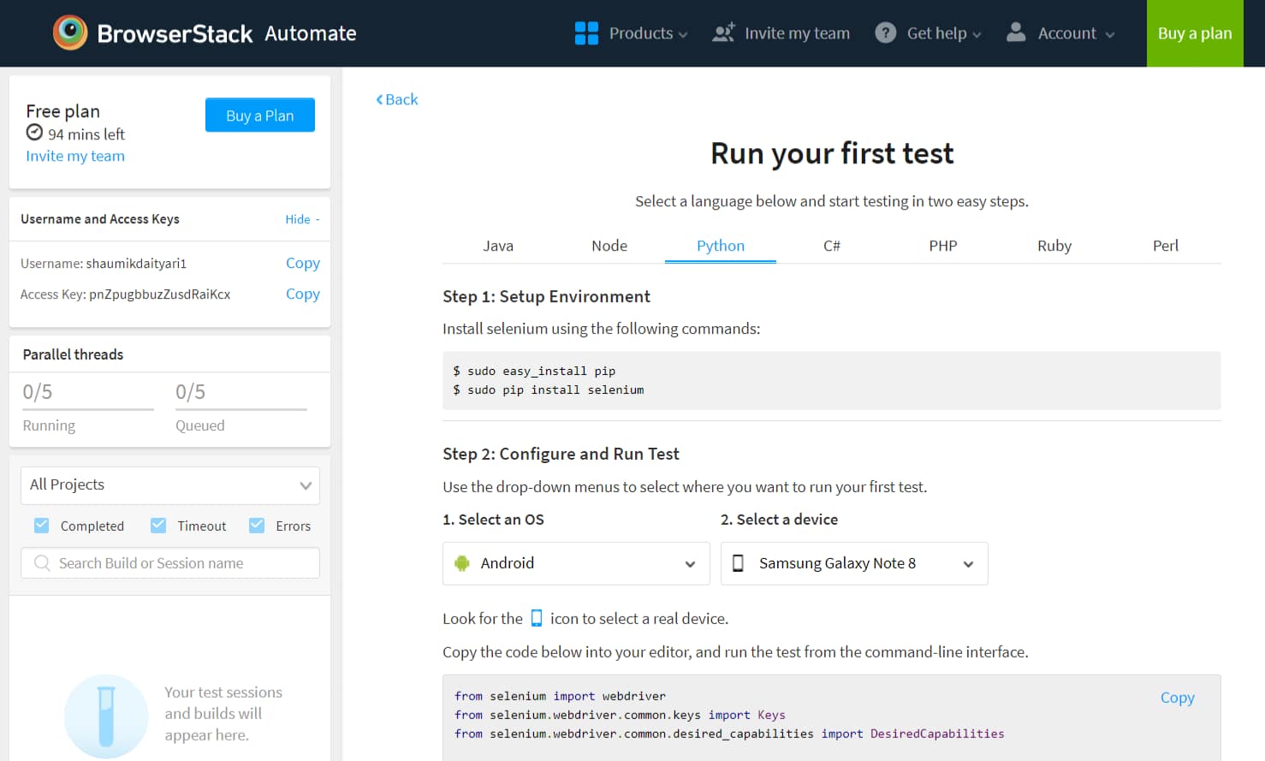Click the Account person icon
The image size is (1265, 761).
pyautogui.click(x=1015, y=33)
